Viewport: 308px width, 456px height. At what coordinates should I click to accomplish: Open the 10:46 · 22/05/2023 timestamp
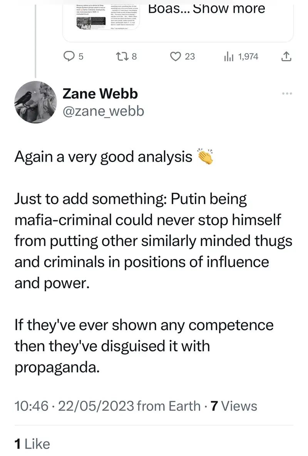(74, 406)
